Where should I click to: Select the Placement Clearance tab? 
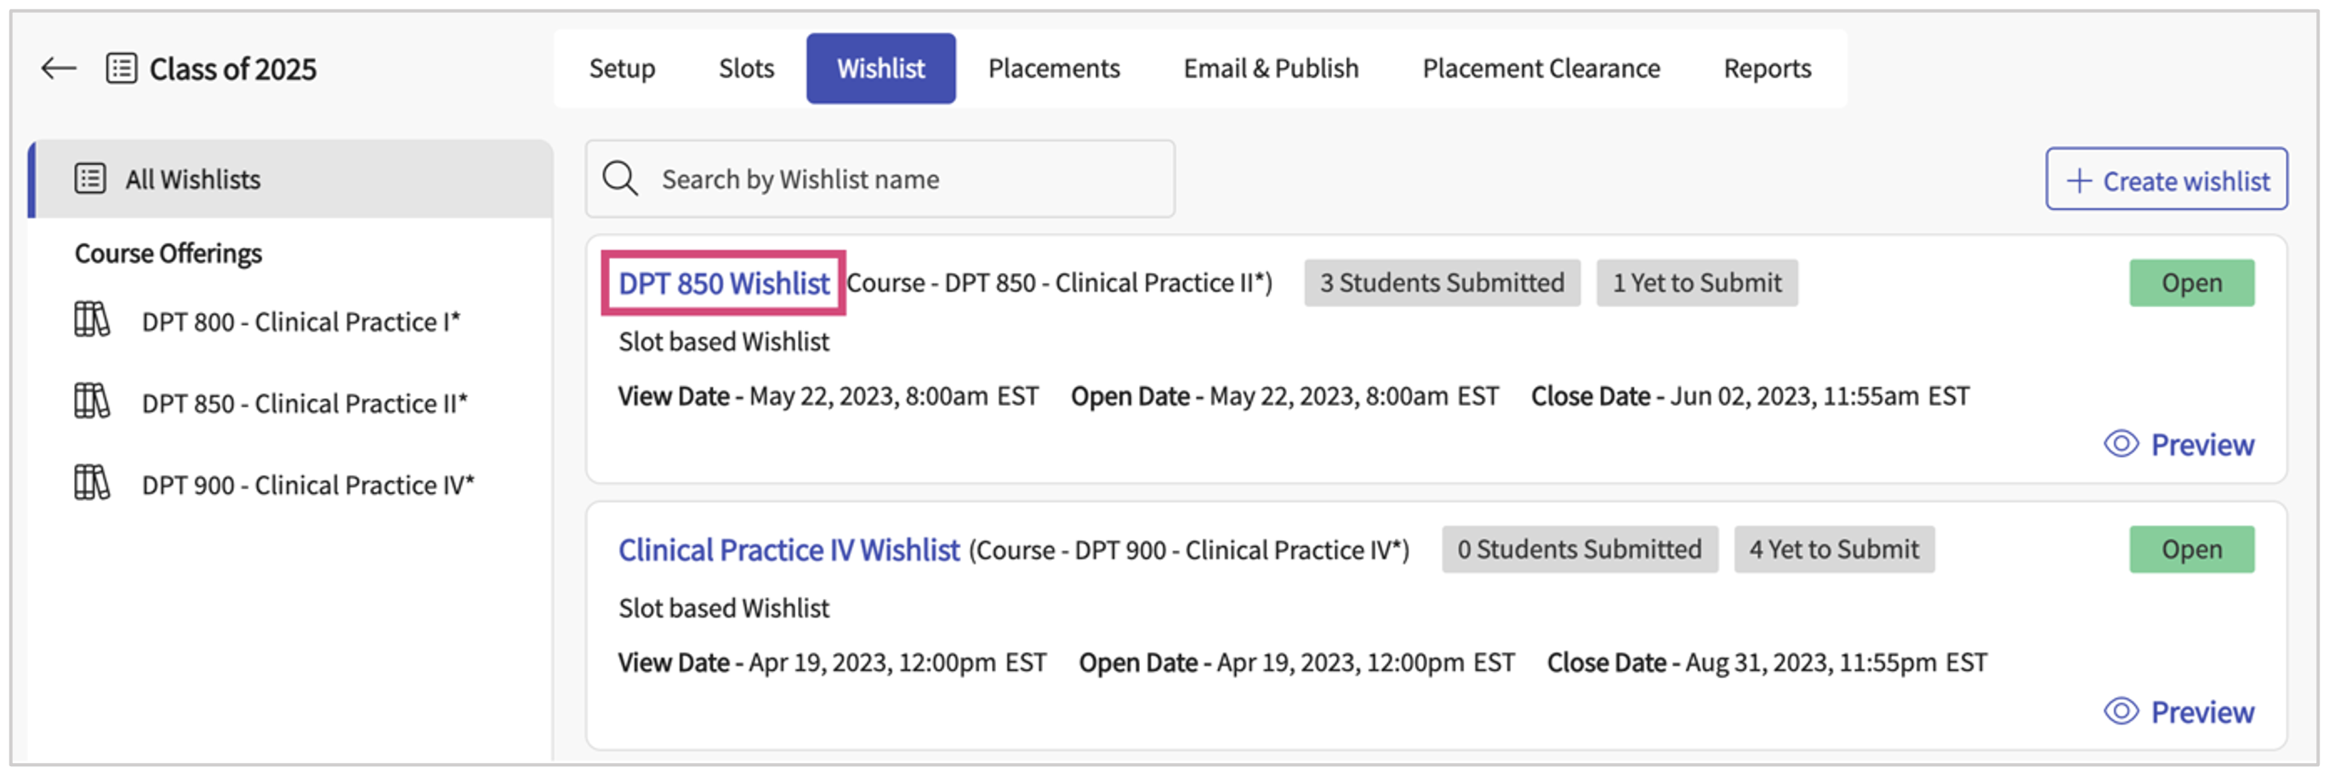tap(1540, 69)
